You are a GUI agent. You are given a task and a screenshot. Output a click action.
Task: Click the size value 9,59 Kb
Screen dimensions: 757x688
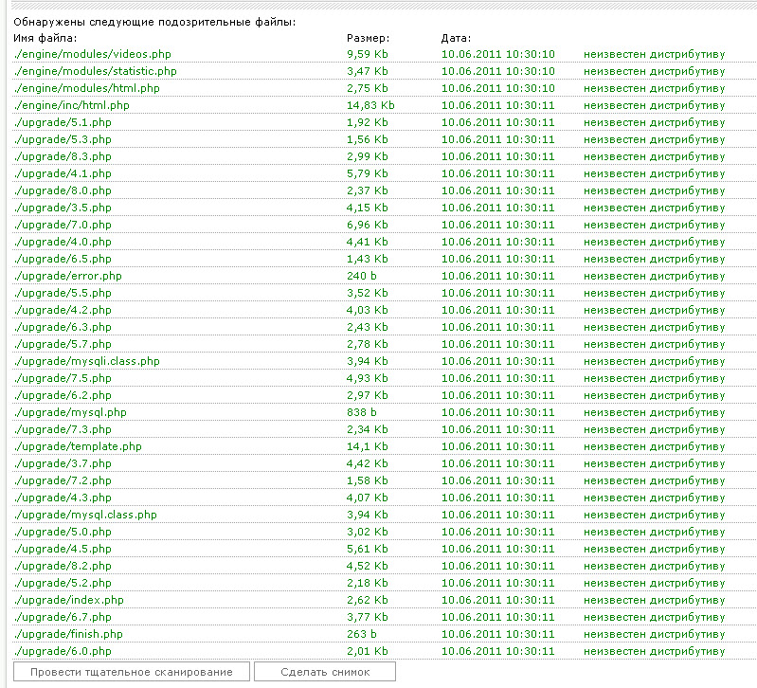pos(368,54)
